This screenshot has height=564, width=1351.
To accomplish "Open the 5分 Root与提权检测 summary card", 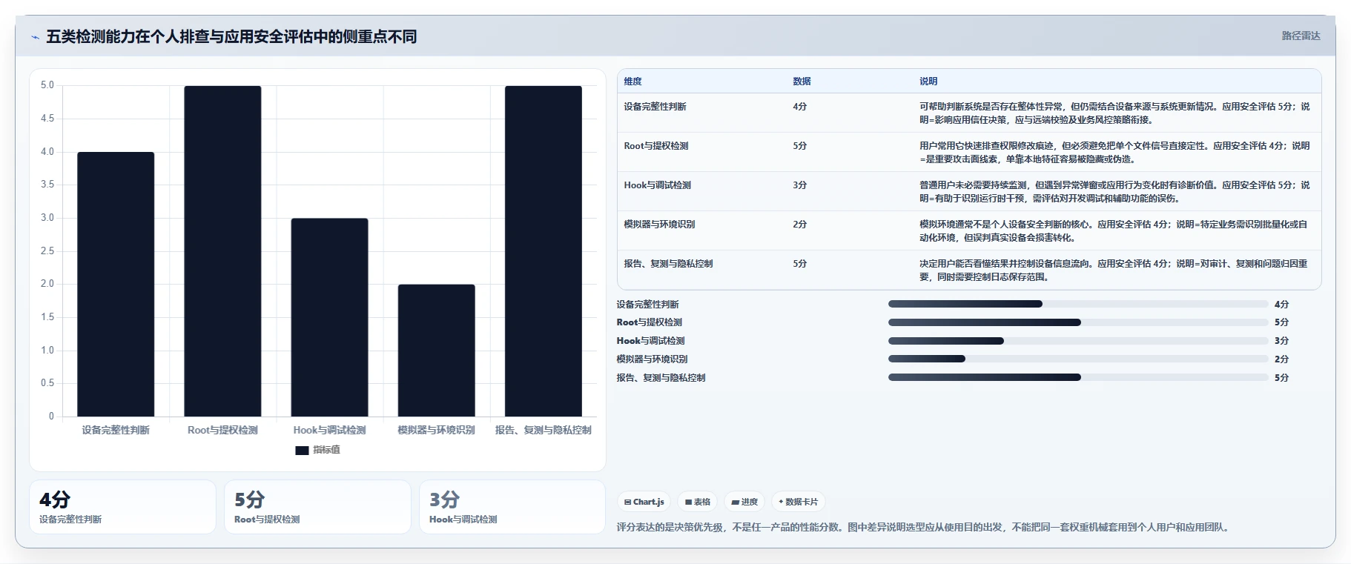I will coord(317,507).
